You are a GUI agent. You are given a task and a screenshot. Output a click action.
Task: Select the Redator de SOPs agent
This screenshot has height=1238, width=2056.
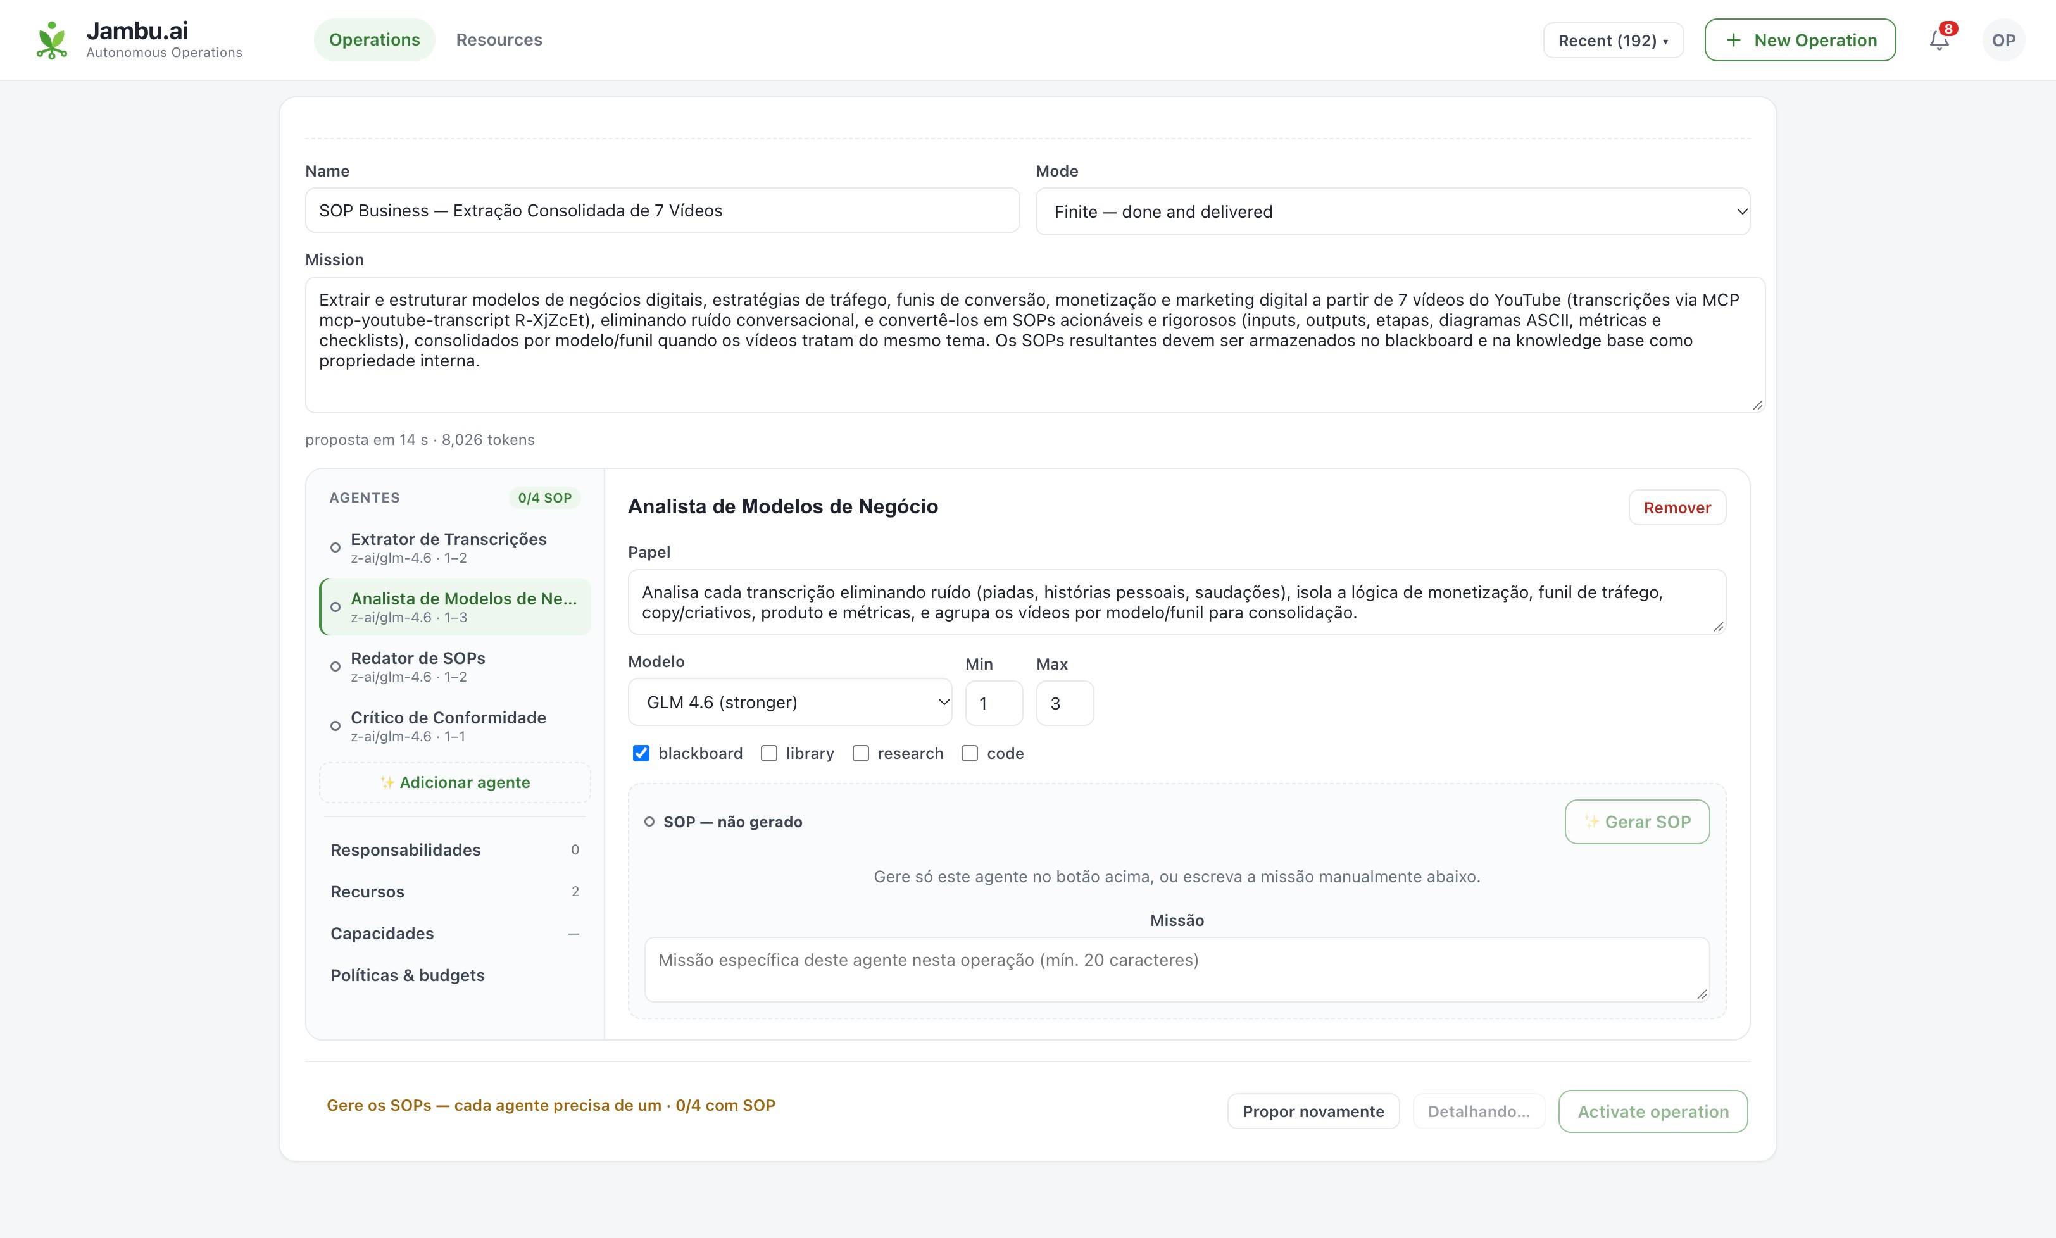(x=454, y=666)
